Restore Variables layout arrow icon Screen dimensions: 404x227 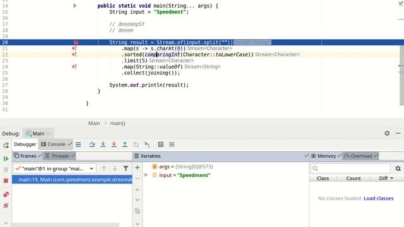[x=306, y=156]
